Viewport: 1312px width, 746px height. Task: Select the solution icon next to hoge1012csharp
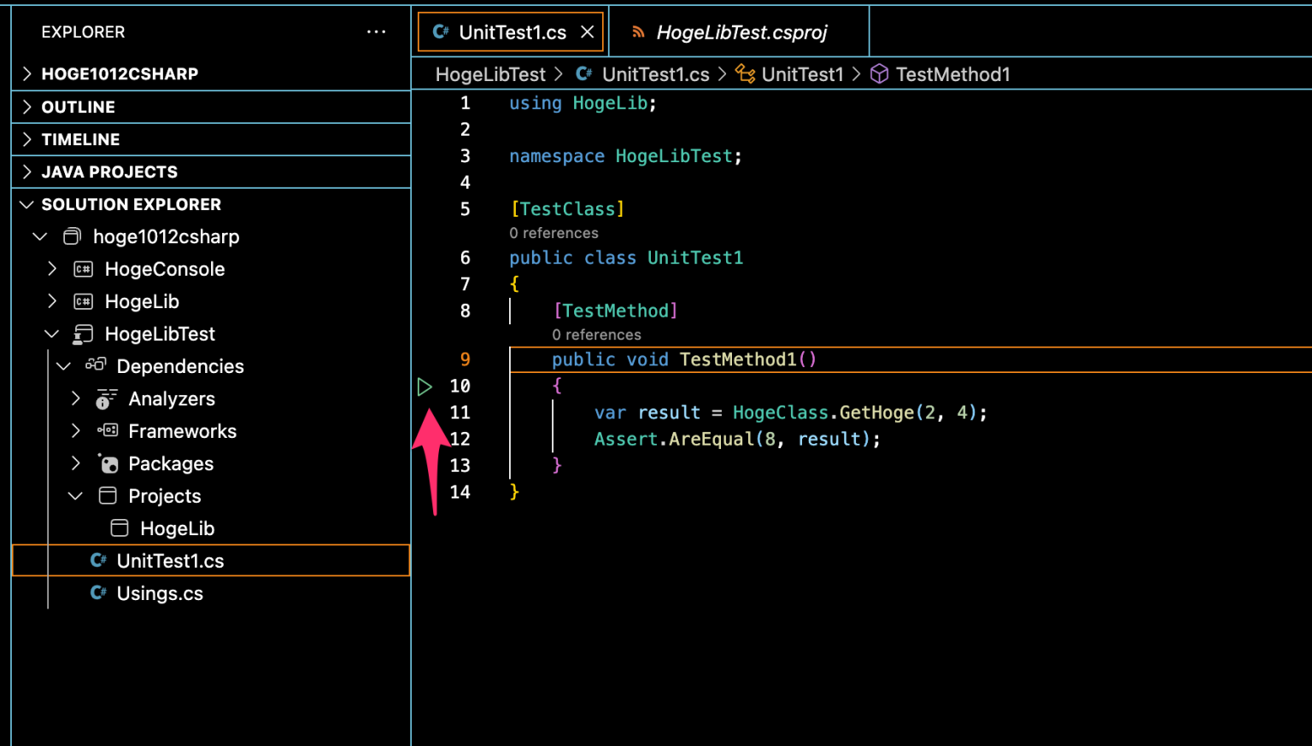[x=72, y=236]
